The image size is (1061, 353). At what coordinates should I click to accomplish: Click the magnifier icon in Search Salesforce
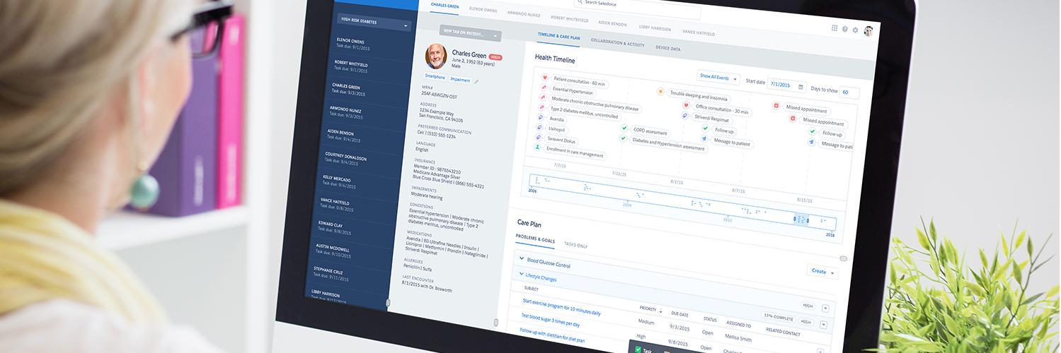pos(580,2)
